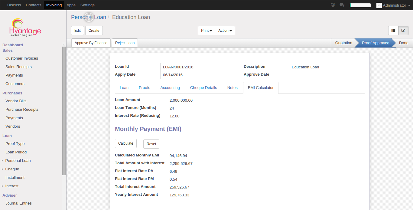
Task: Click the Create button
Action: coord(94,31)
